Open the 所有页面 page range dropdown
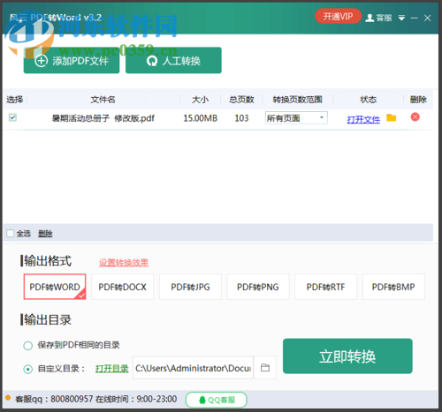The height and width of the screenshot is (412, 442). 296,118
